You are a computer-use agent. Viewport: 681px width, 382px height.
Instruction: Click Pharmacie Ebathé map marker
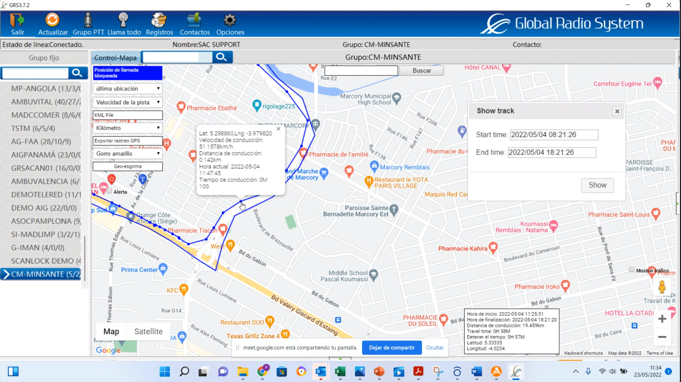(181, 107)
